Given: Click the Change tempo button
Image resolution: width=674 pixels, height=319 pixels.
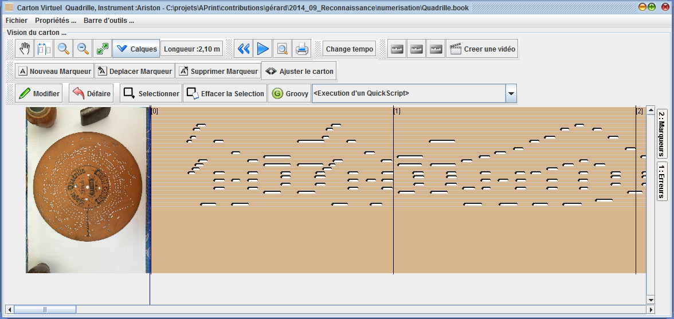Looking at the screenshot, I should 349,49.
